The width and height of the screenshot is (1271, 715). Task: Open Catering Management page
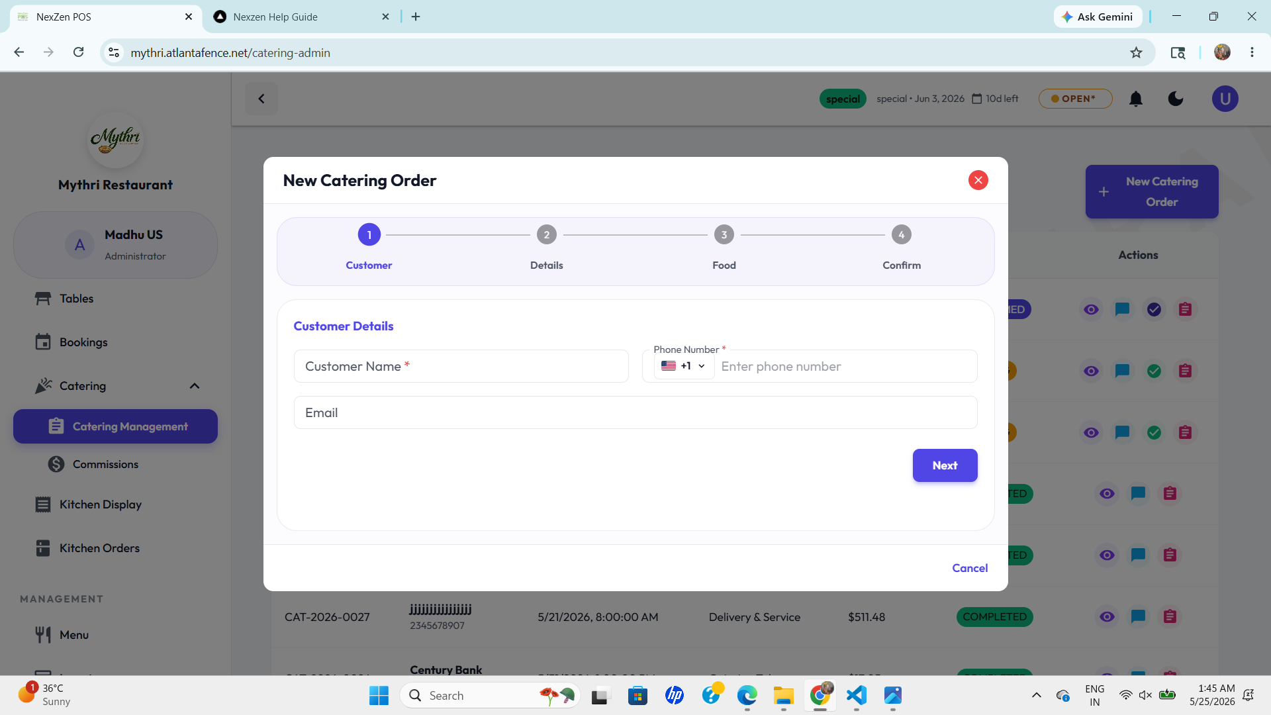pos(115,426)
